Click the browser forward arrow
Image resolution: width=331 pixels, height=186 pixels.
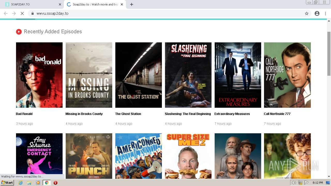point(14,13)
